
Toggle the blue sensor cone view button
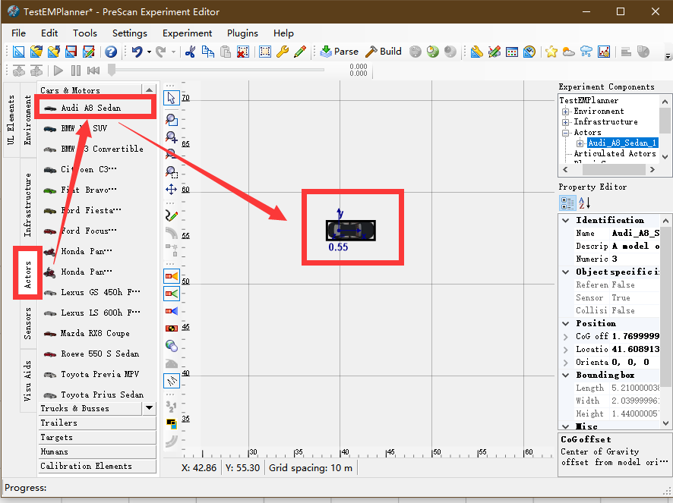click(x=171, y=311)
